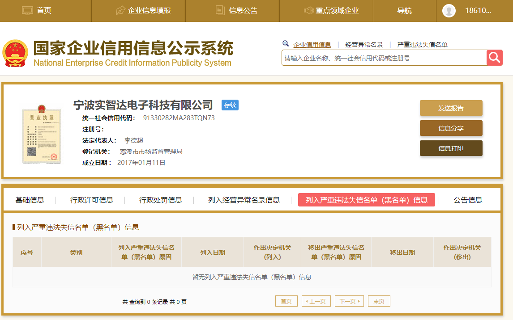This screenshot has height=320, width=513.
Task: Open 企业信息填报 in top navigation
Action: 149,10
